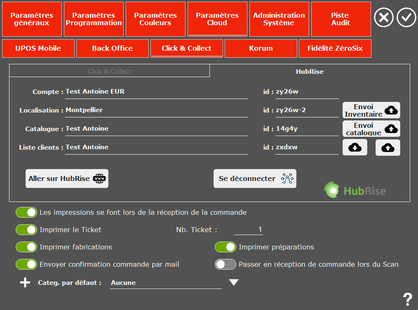Screen dimensions: 418x310
Task: Click Se déconnecter button
Action: [x=255, y=178]
